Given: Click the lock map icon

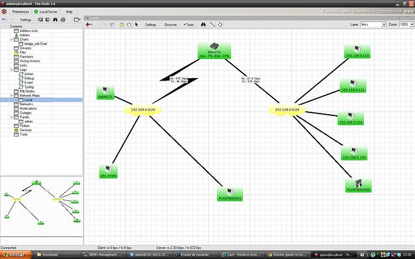Looking at the screenshot, I should [121, 25].
